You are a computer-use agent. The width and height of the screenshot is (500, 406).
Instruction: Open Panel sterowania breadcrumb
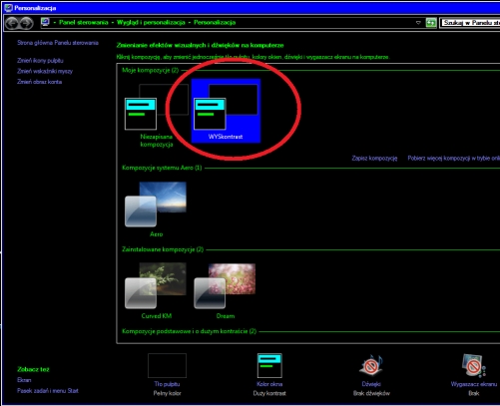pyautogui.click(x=84, y=22)
